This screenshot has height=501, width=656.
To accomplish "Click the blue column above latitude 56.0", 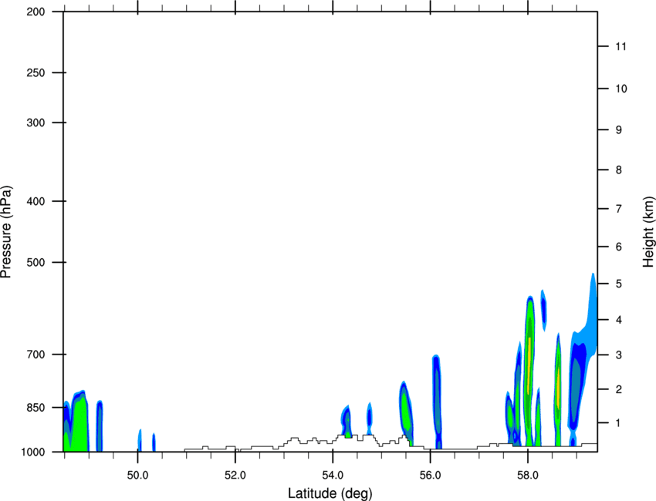I will click(436, 401).
